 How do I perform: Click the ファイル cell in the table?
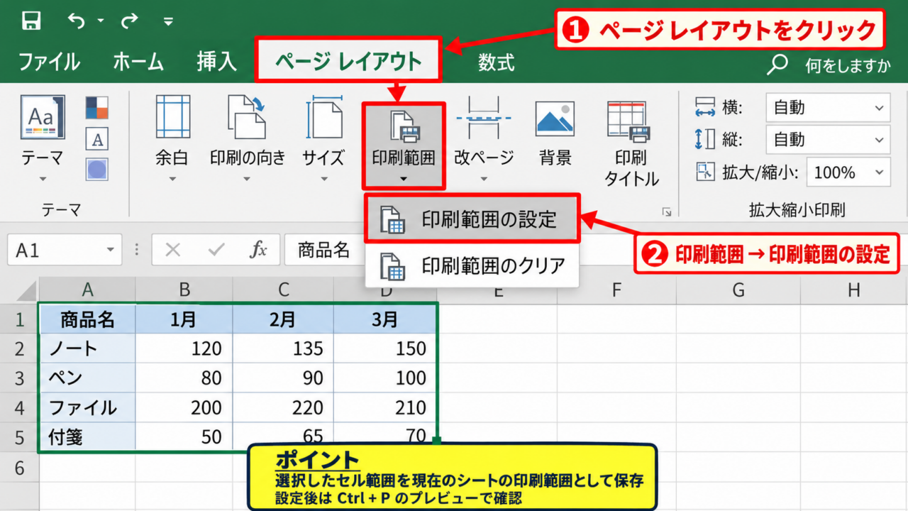coord(87,407)
